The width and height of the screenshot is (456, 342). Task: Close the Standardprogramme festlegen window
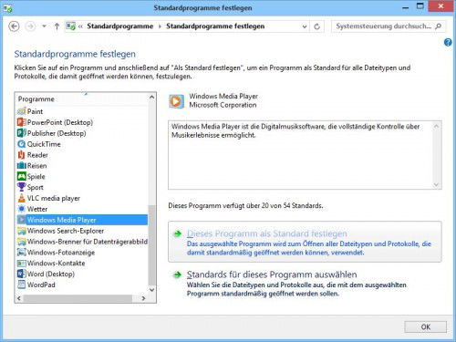(x=440, y=6)
